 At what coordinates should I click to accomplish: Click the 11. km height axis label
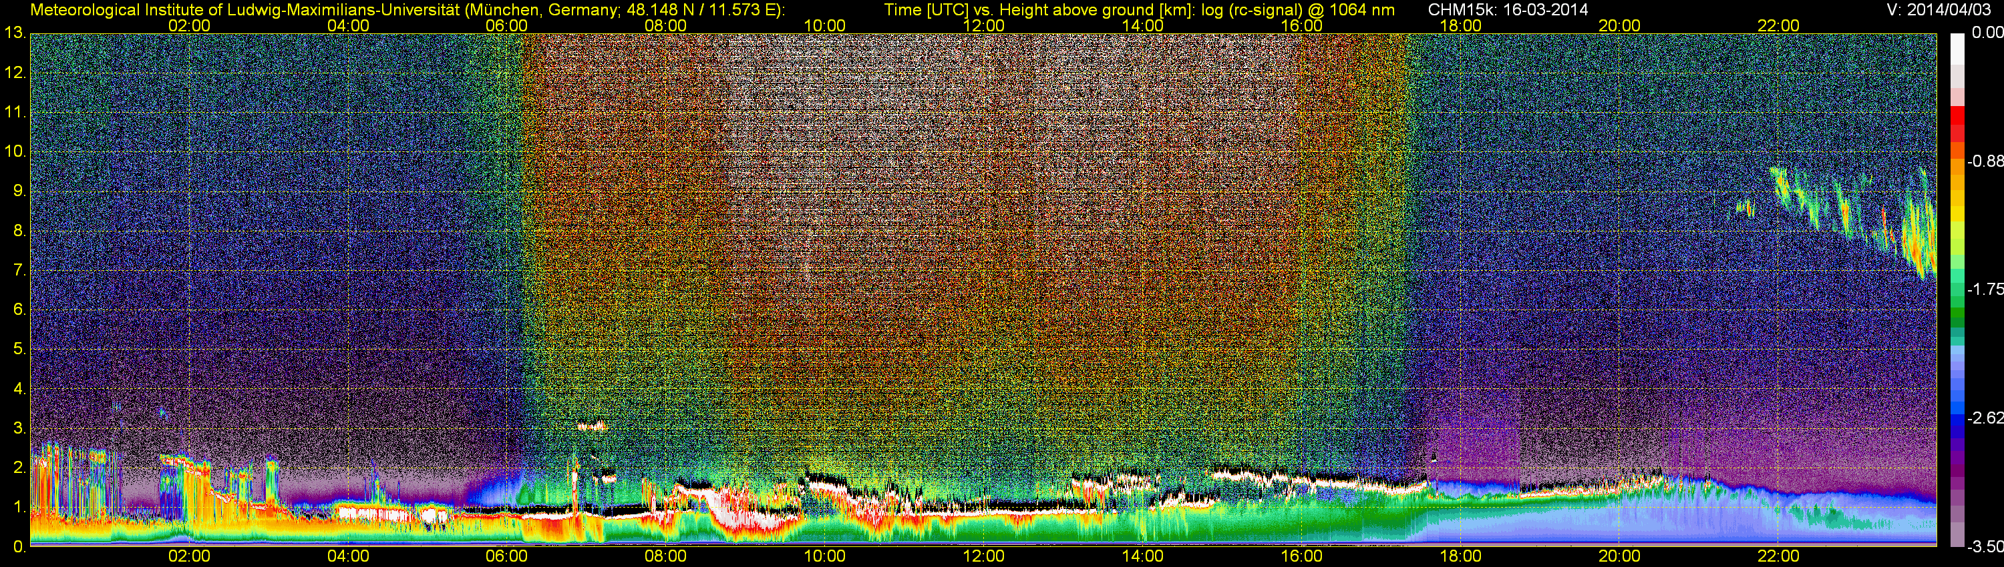click(15, 113)
